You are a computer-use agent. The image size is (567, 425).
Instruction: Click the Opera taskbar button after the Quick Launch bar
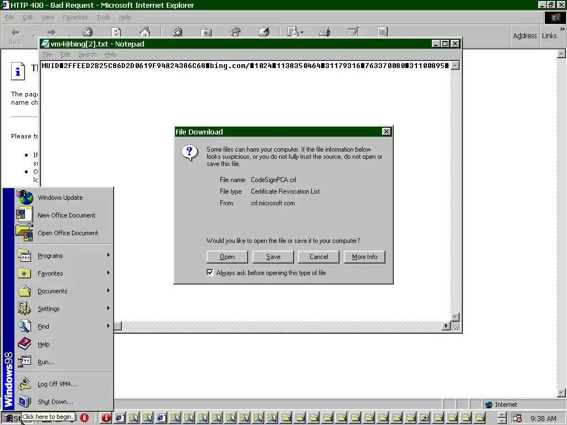click(106, 418)
